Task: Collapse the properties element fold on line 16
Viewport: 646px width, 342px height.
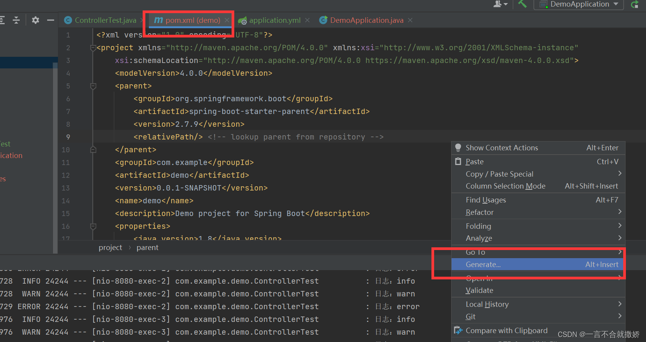Action: pyautogui.click(x=93, y=226)
